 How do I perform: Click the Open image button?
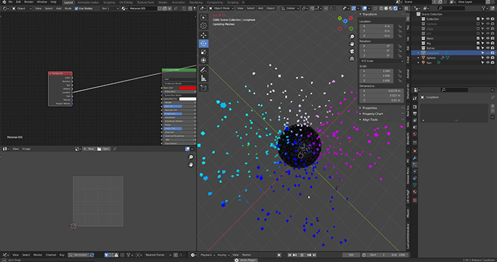click(x=104, y=149)
